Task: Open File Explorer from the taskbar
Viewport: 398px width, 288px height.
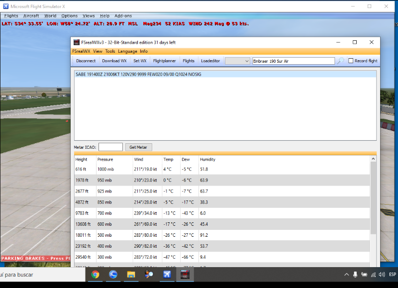Action: coord(131,275)
